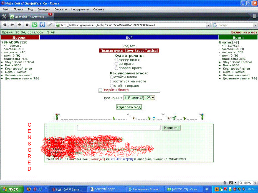258x193 pixels.
Task: Launch Internet Explorer from quick launch
Action: [x=40, y=189]
